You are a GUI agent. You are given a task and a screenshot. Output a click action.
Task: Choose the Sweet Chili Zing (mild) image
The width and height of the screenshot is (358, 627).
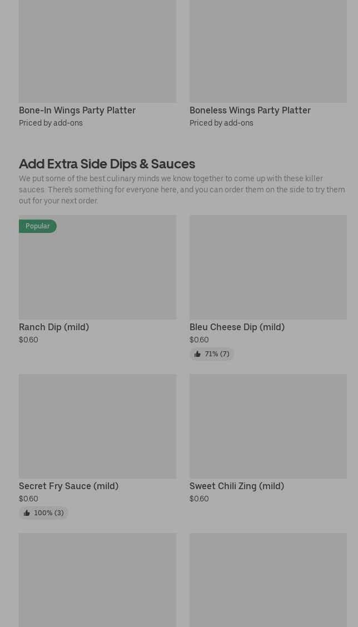[268, 426]
